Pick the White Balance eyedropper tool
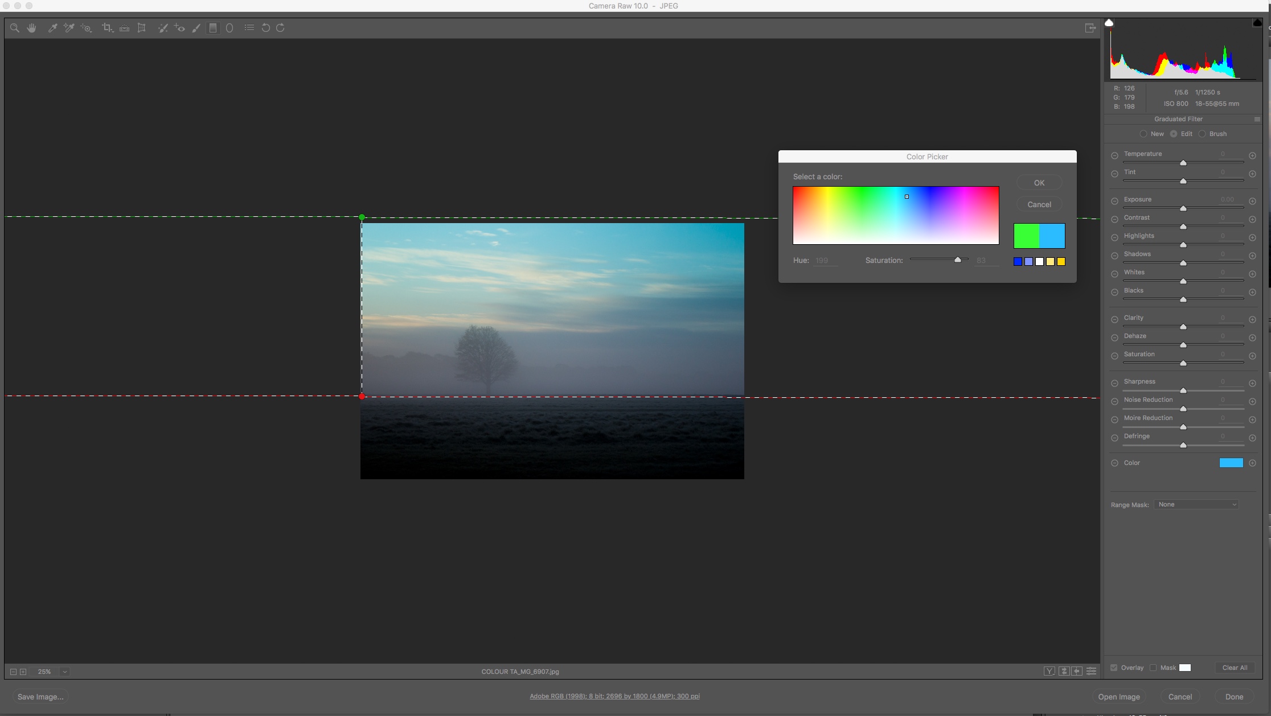Viewport: 1271px width, 716px height. pos(52,28)
